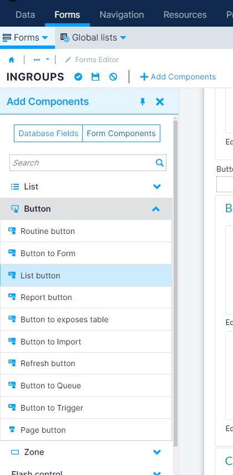Expand the List section

click(x=86, y=187)
